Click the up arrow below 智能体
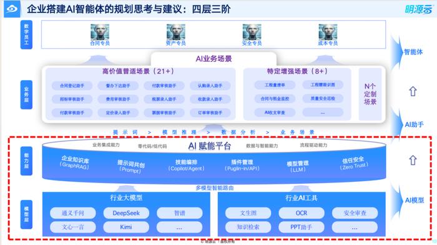437x245 pixels. 413,91
